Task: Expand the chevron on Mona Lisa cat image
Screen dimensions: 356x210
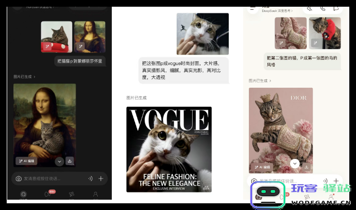Action: [59, 161]
